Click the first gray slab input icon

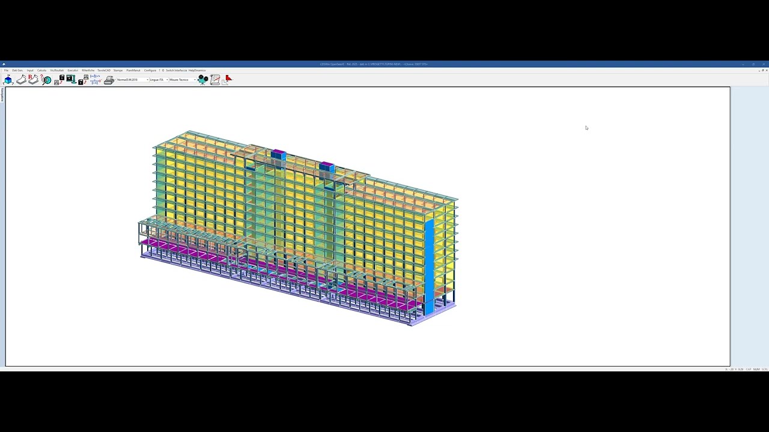coord(21,80)
